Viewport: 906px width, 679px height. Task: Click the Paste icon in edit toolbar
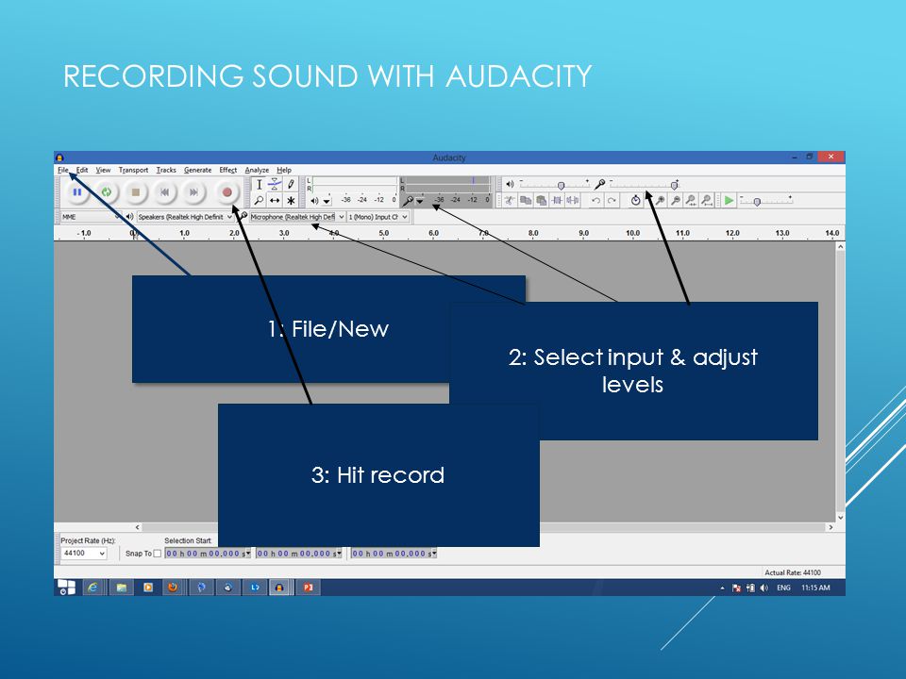point(542,200)
